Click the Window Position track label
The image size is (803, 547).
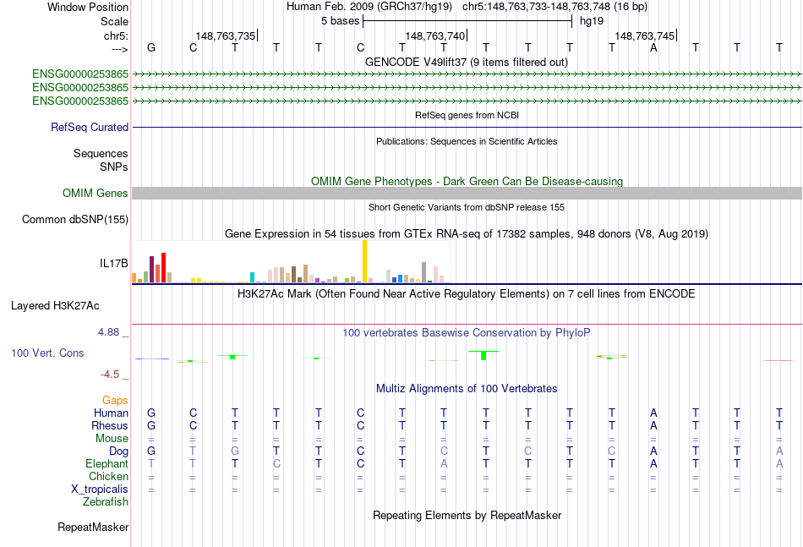click(x=88, y=7)
